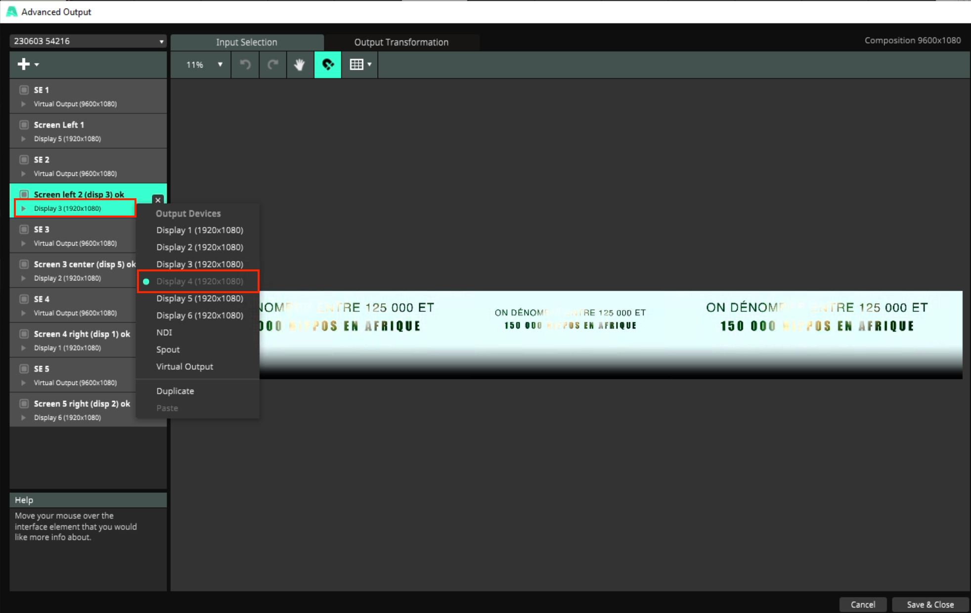Click the plus add screen icon
Image resolution: width=971 pixels, height=613 pixels.
click(24, 64)
